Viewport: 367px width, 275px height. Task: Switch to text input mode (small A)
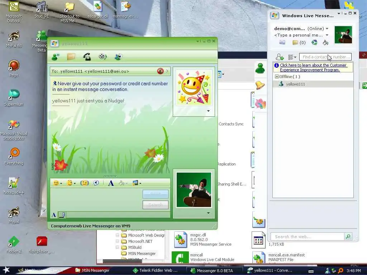click(x=54, y=215)
